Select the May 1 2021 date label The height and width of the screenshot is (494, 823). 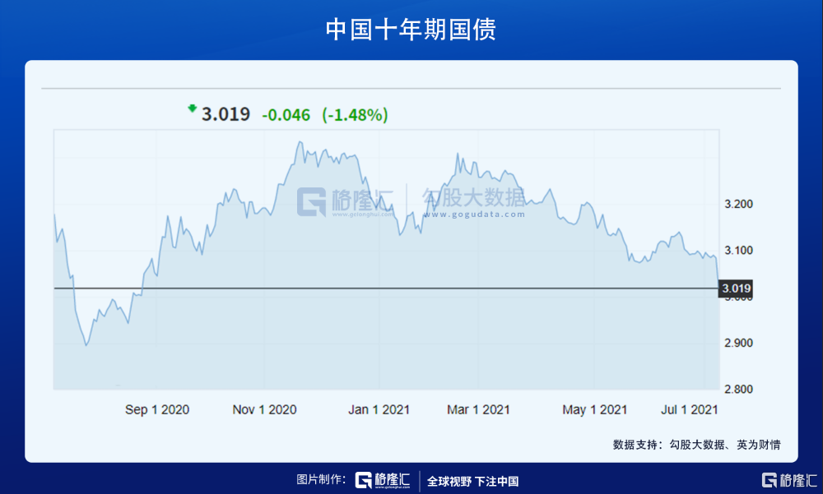click(595, 409)
